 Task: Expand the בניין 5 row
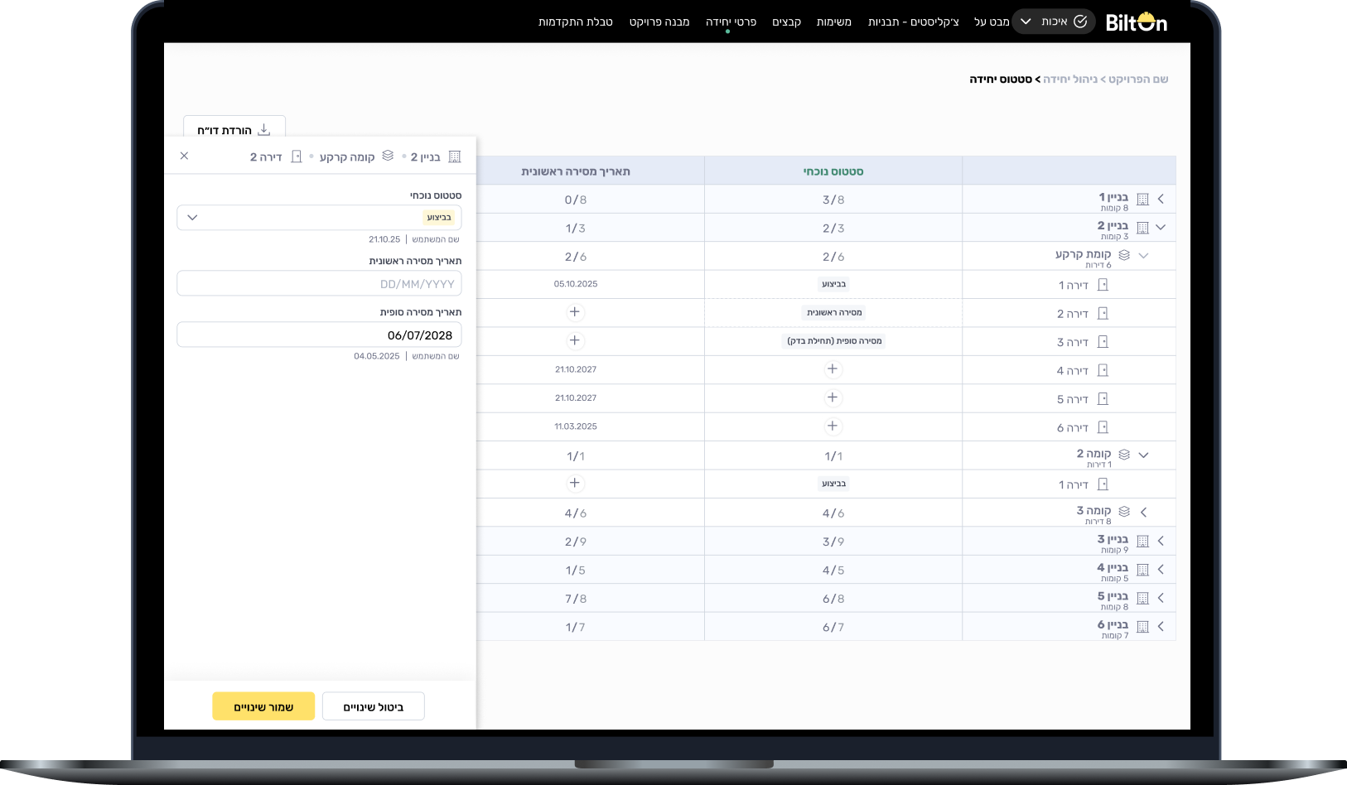pos(1161,598)
